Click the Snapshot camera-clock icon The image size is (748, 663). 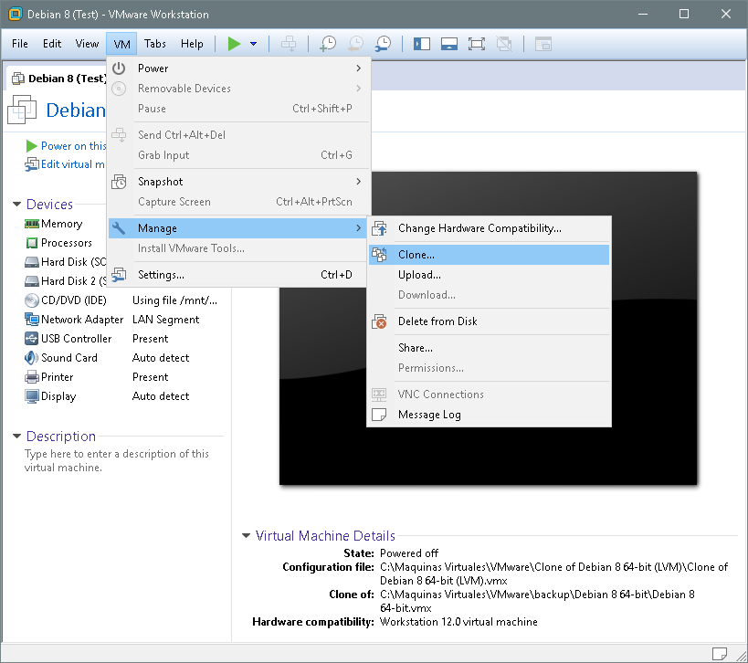pyautogui.click(x=119, y=182)
